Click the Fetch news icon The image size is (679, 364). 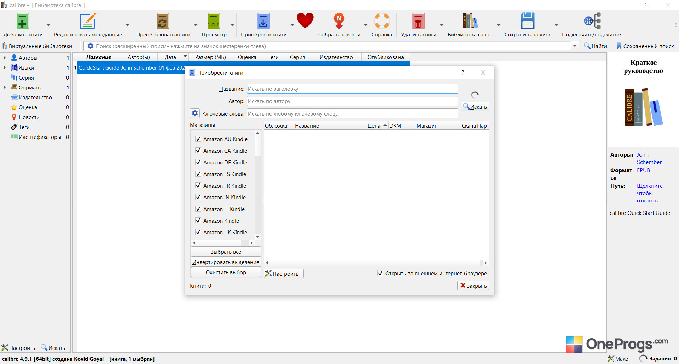(x=339, y=21)
